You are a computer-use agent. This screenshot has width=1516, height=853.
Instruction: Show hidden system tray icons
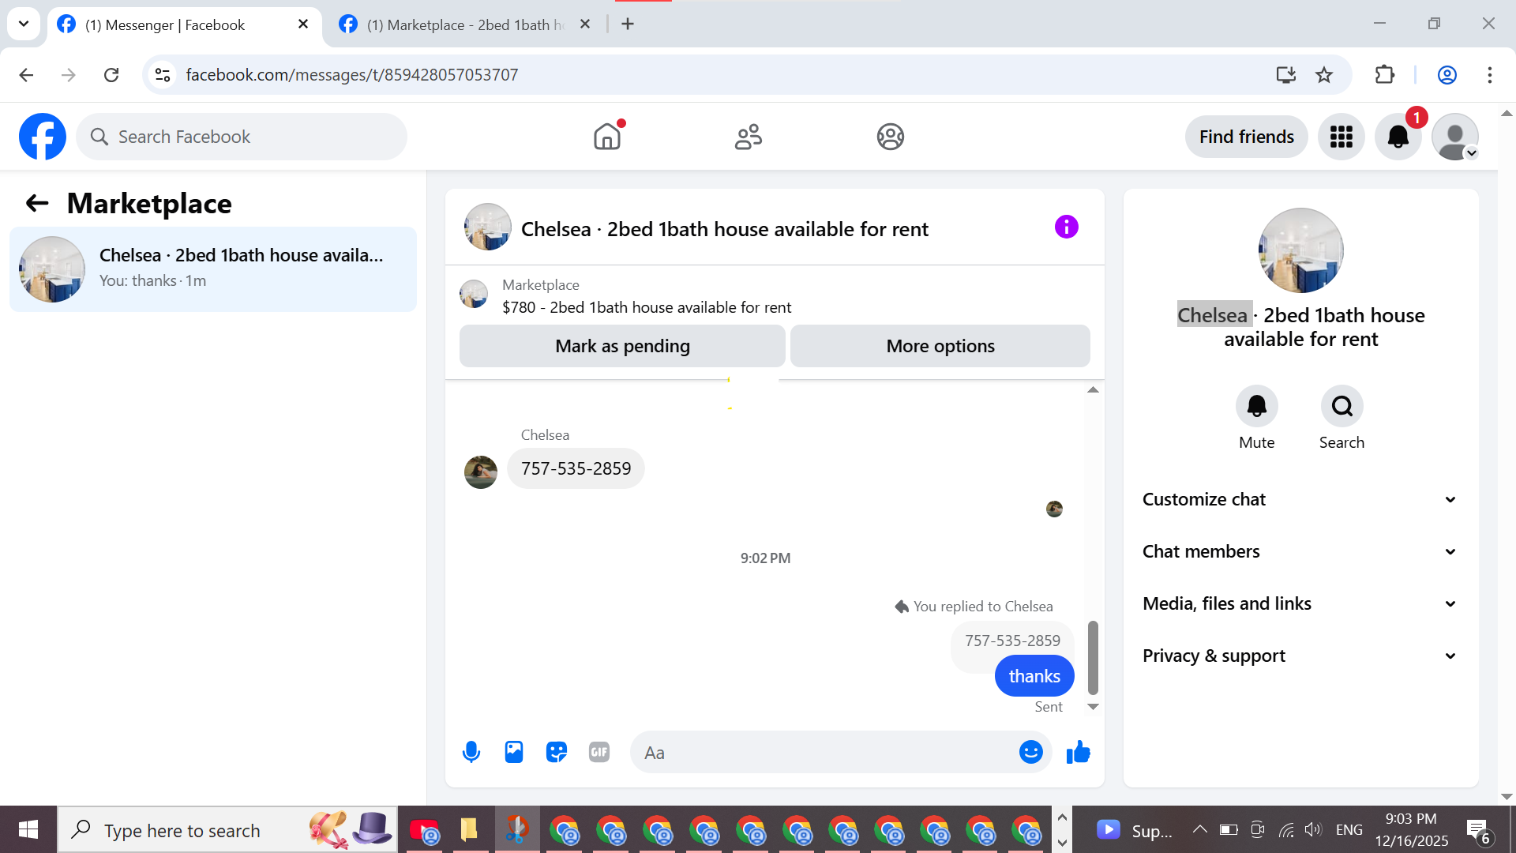click(1199, 829)
